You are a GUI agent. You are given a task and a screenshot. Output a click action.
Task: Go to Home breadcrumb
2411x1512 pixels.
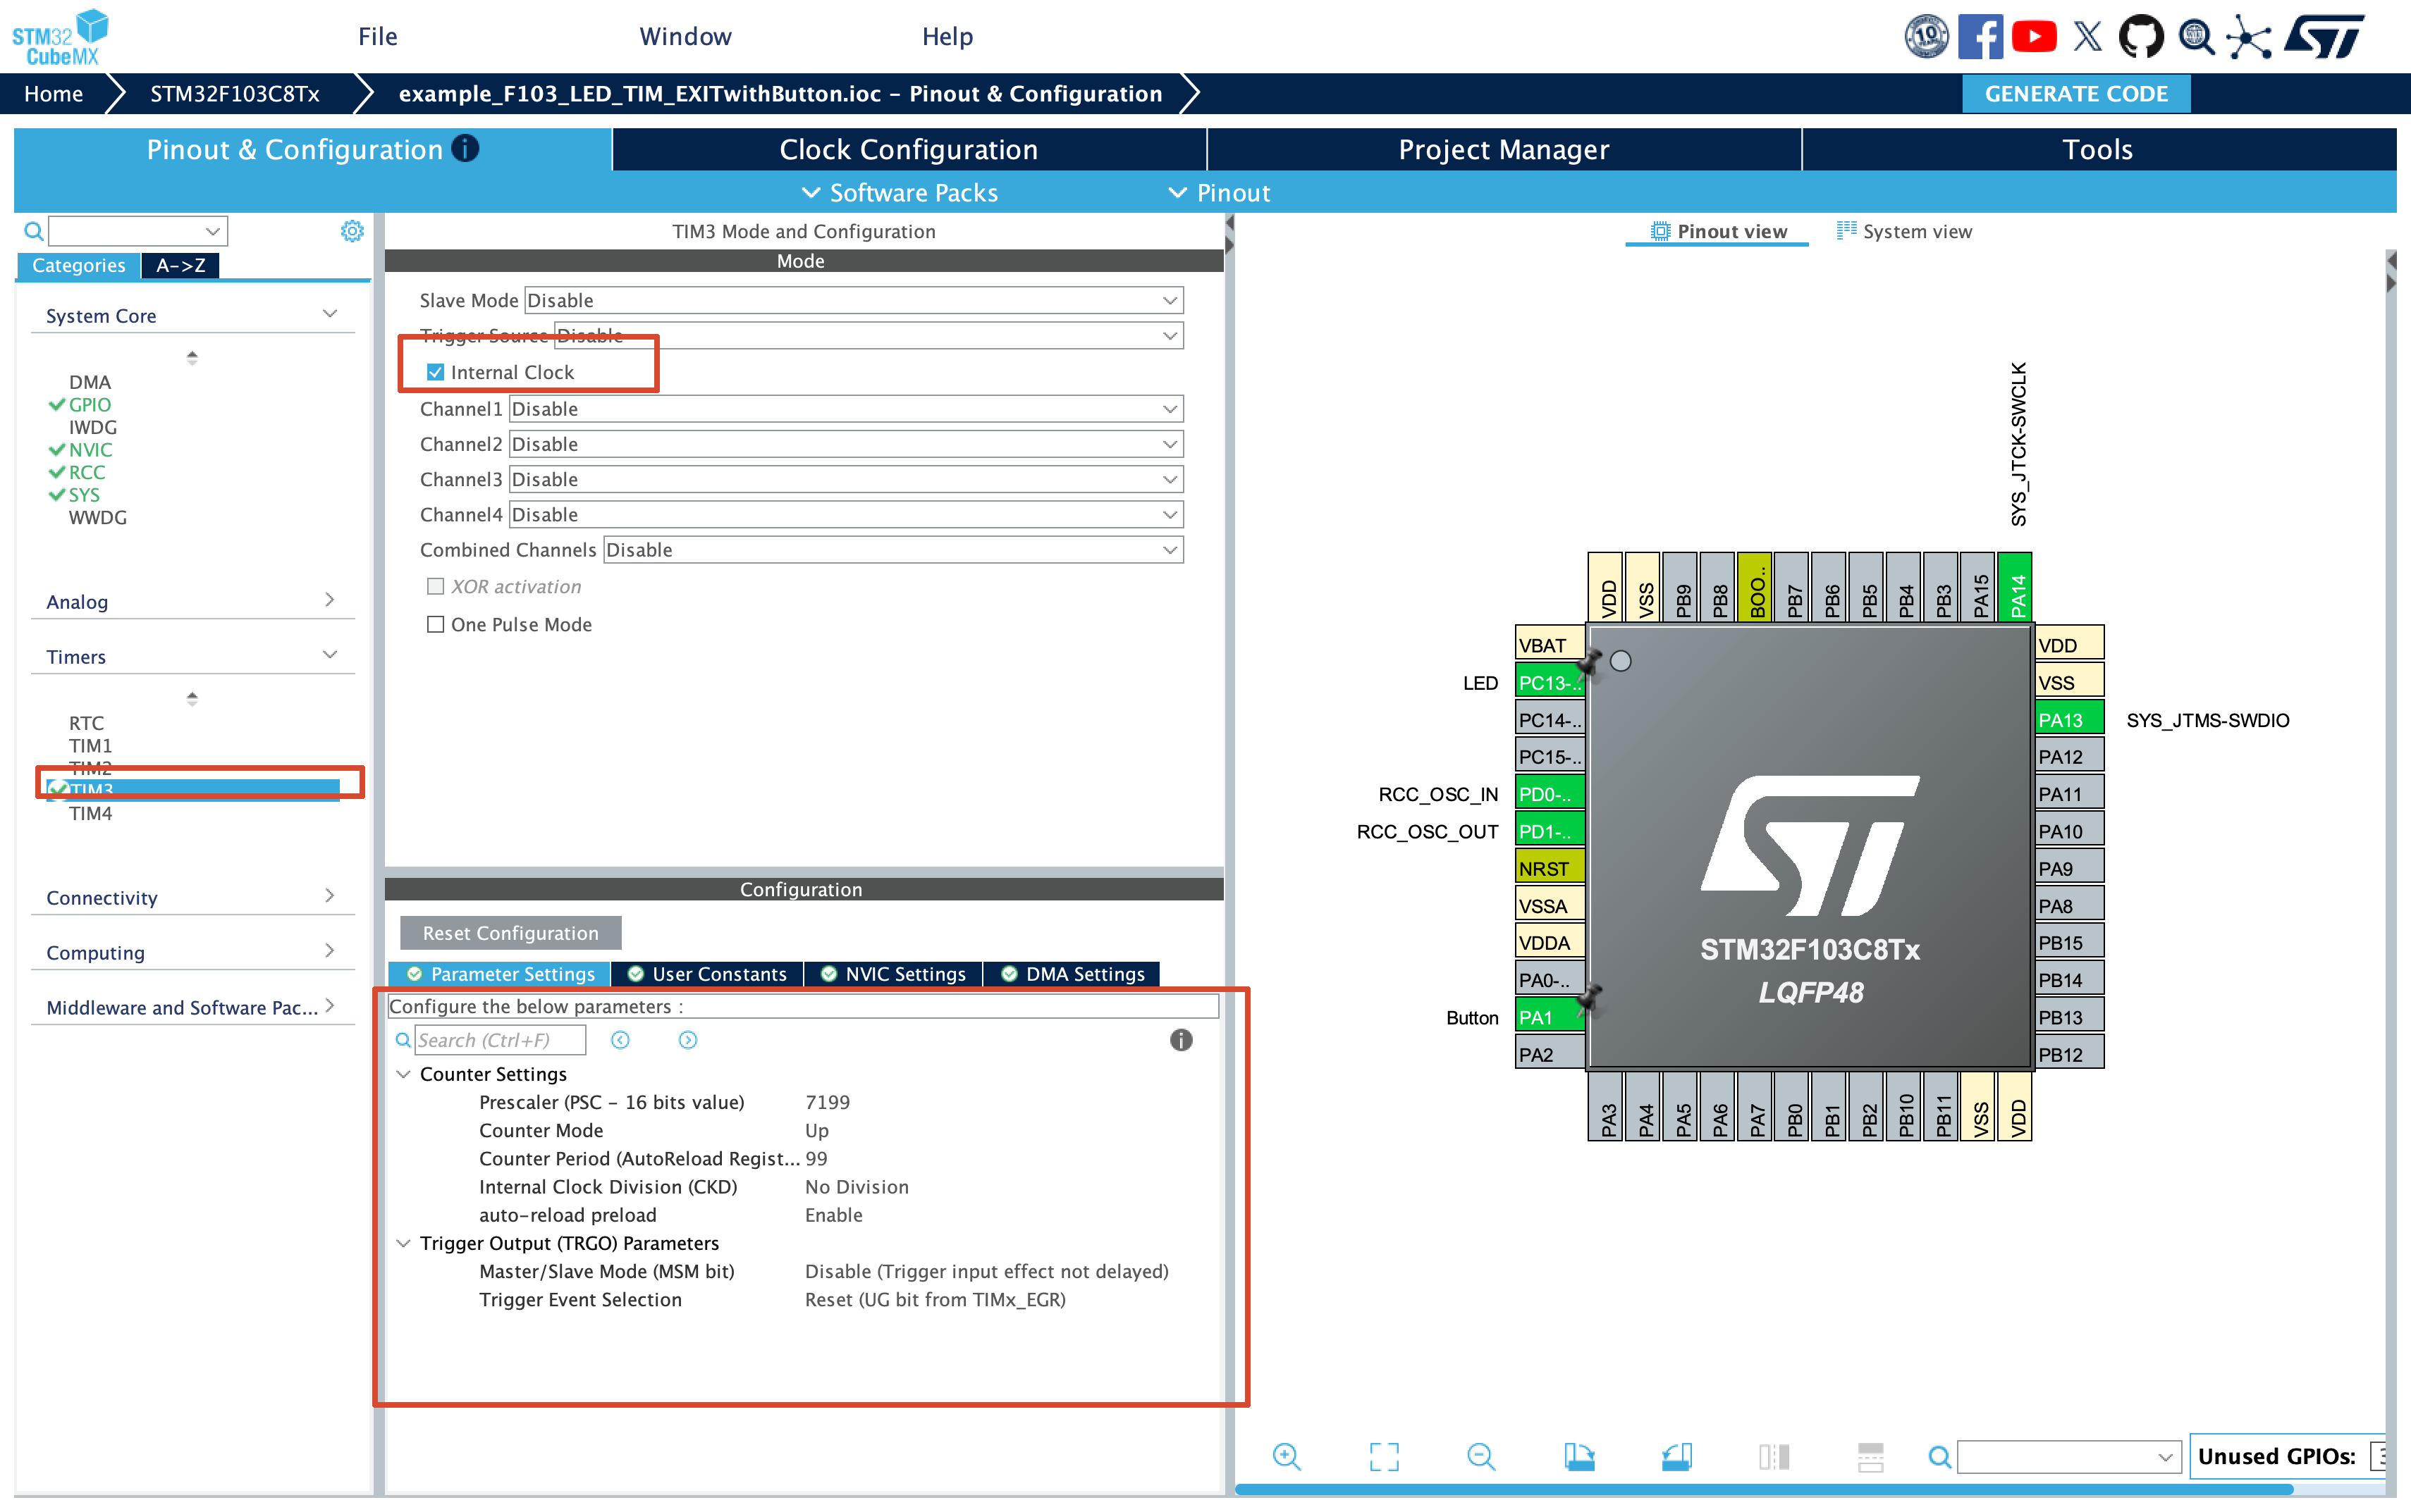click(53, 93)
